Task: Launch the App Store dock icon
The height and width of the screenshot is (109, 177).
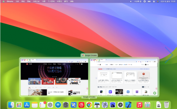Action: coord(27,105)
